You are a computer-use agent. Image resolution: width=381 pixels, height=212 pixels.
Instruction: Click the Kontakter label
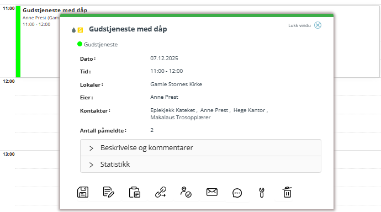tap(95, 111)
